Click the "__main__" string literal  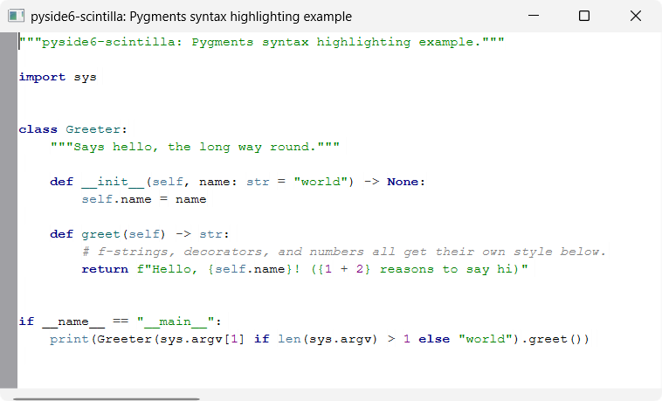coord(176,322)
